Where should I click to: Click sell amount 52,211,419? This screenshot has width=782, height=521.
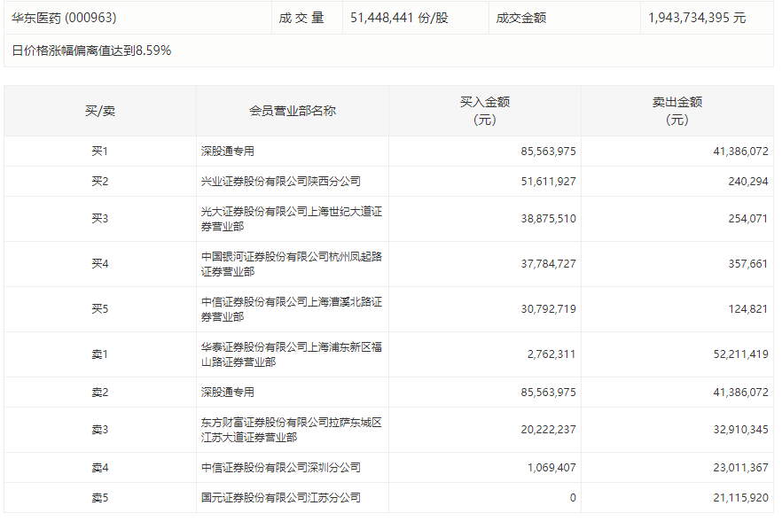coord(740,354)
